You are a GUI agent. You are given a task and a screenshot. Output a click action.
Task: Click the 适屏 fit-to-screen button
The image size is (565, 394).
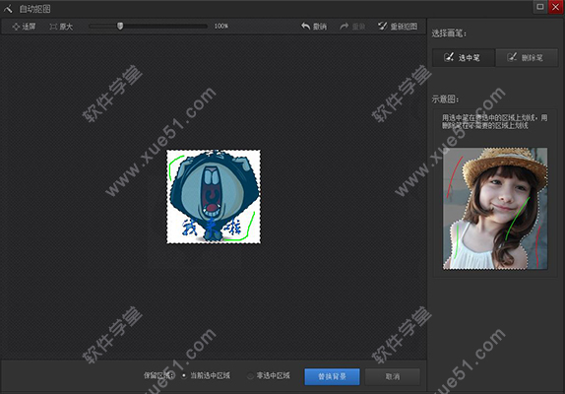pyautogui.click(x=24, y=27)
